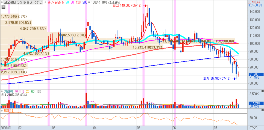Toggle the square marker before 1000억 10% 강세패턴
Image resolution: width=264 pixels, height=130 pixels.
(89, 2)
